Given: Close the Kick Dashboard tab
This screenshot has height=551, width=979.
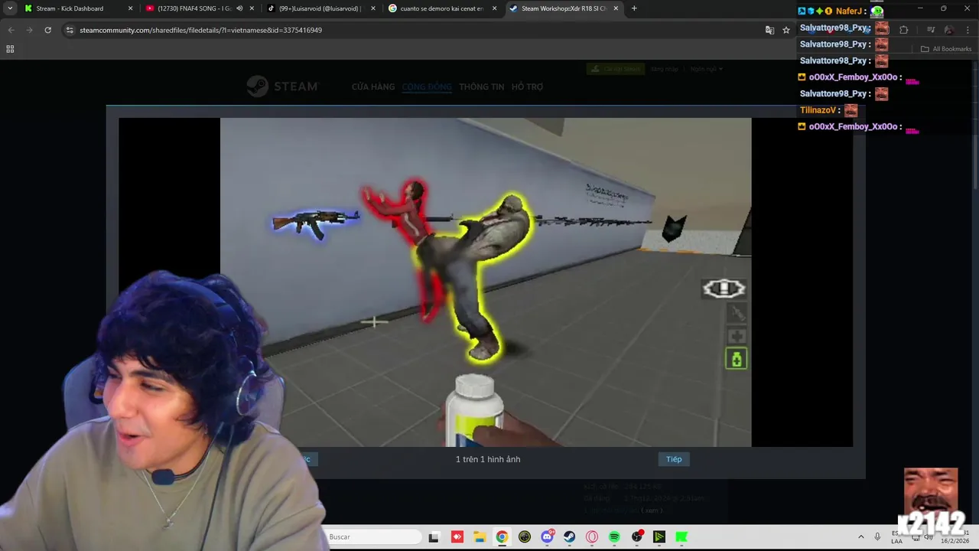Looking at the screenshot, I should click(x=130, y=8).
